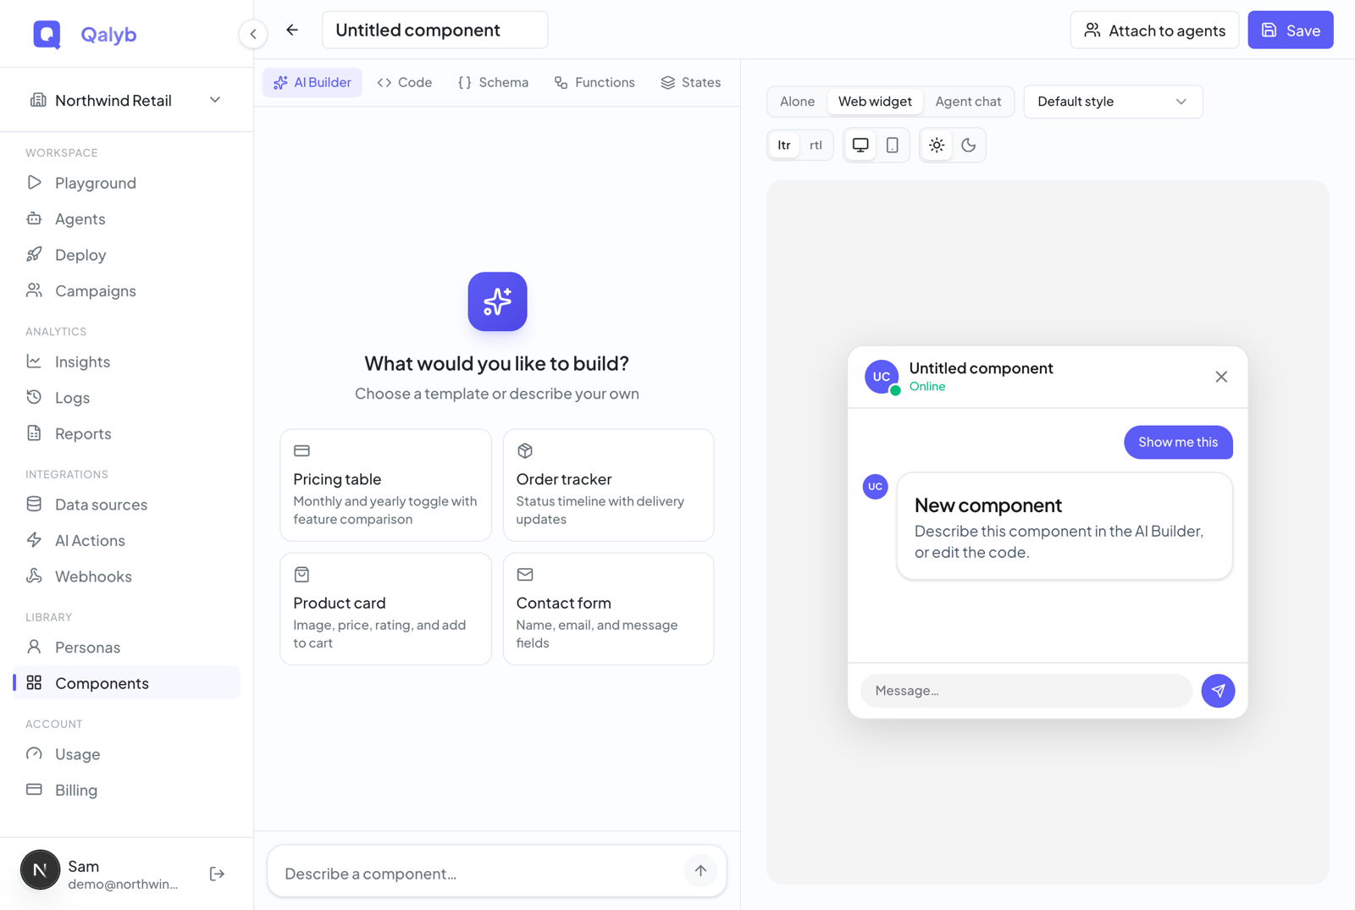This screenshot has height=910, width=1355.
Task: Open Campaigns from the sidebar
Action: (126, 291)
